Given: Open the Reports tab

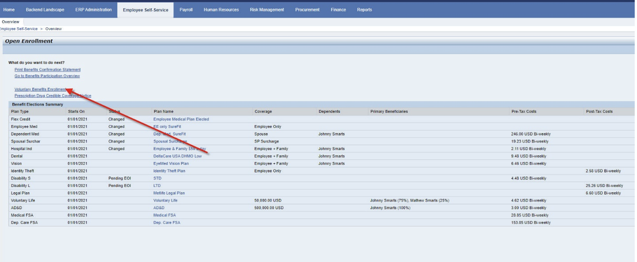Looking at the screenshot, I should pyautogui.click(x=364, y=10).
